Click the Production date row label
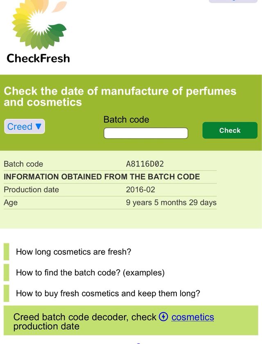262x344 pixels. (x=32, y=189)
